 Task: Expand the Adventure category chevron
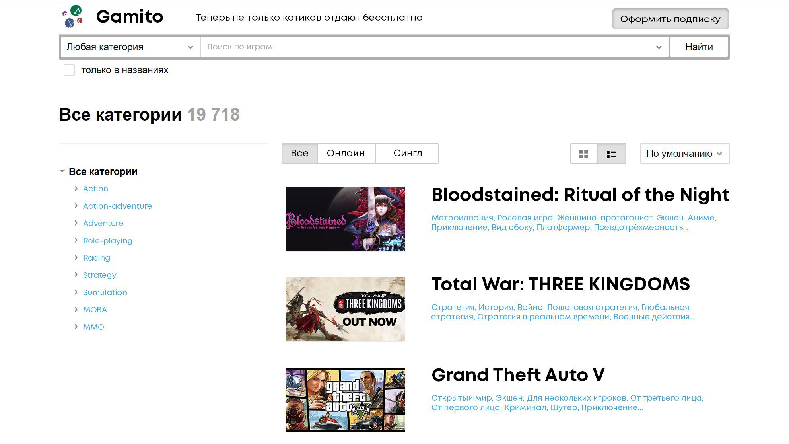point(76,223)
